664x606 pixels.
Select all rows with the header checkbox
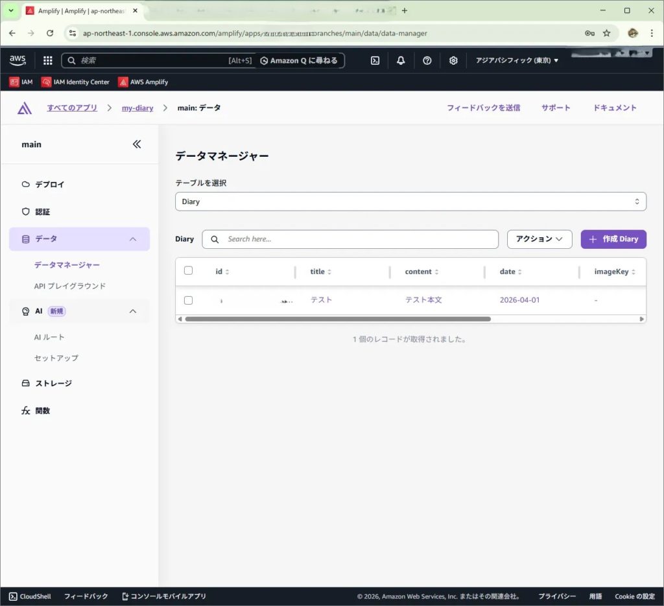[188, 271]
